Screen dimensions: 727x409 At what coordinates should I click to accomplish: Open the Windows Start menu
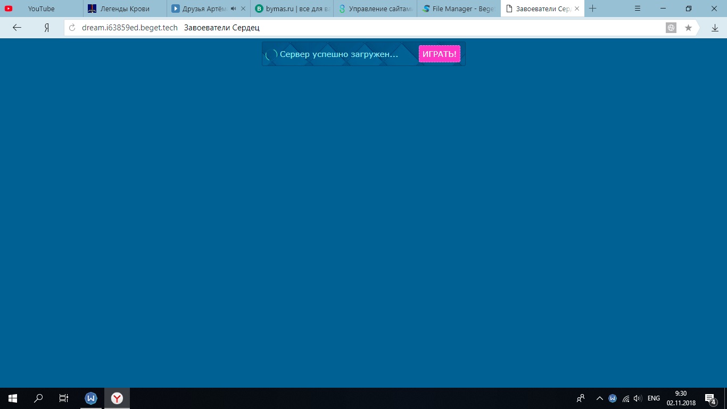13,398
